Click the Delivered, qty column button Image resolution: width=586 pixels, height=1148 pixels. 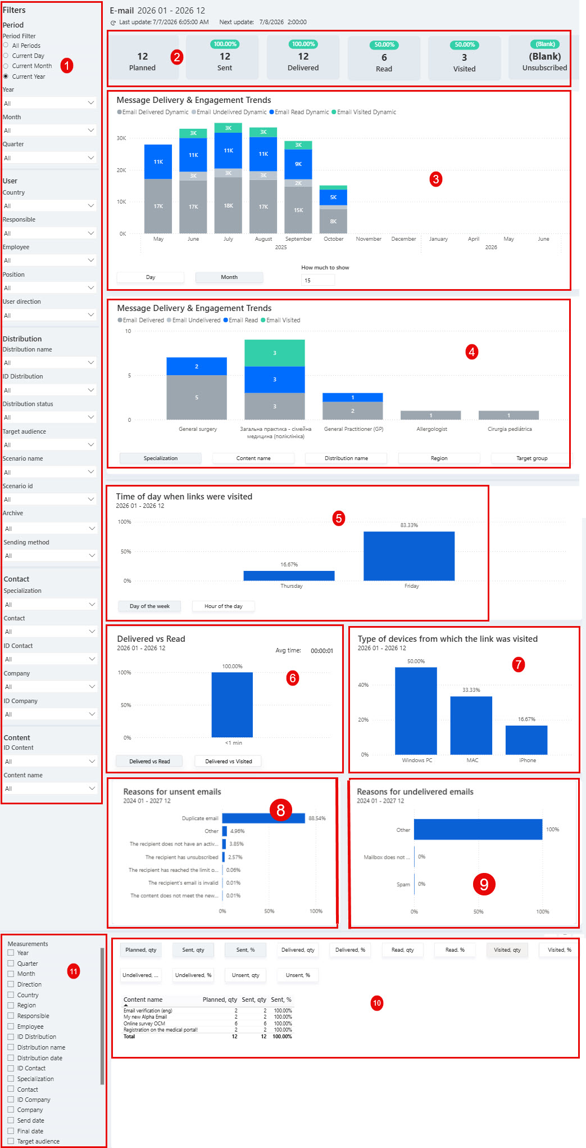click(x=298, y=950)
